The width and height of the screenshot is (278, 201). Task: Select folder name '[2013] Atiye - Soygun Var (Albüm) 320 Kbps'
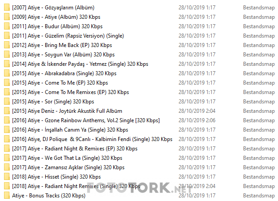(x=63, y=55)
